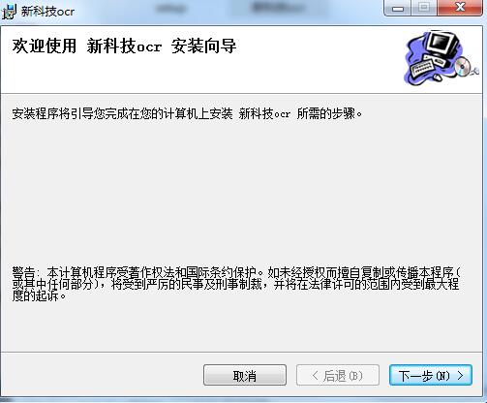Click the CD disc in the banner image
487x403 pixels.
(463, 67)
